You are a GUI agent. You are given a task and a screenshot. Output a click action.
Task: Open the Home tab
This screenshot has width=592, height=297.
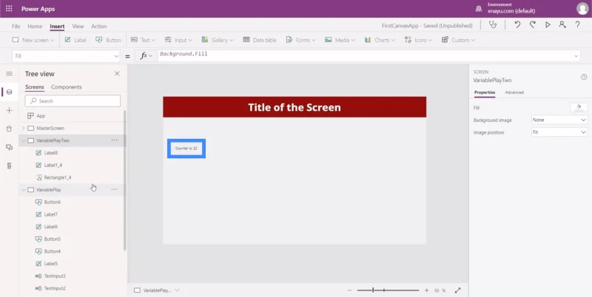pyautogui.click(x=35, y=27)
